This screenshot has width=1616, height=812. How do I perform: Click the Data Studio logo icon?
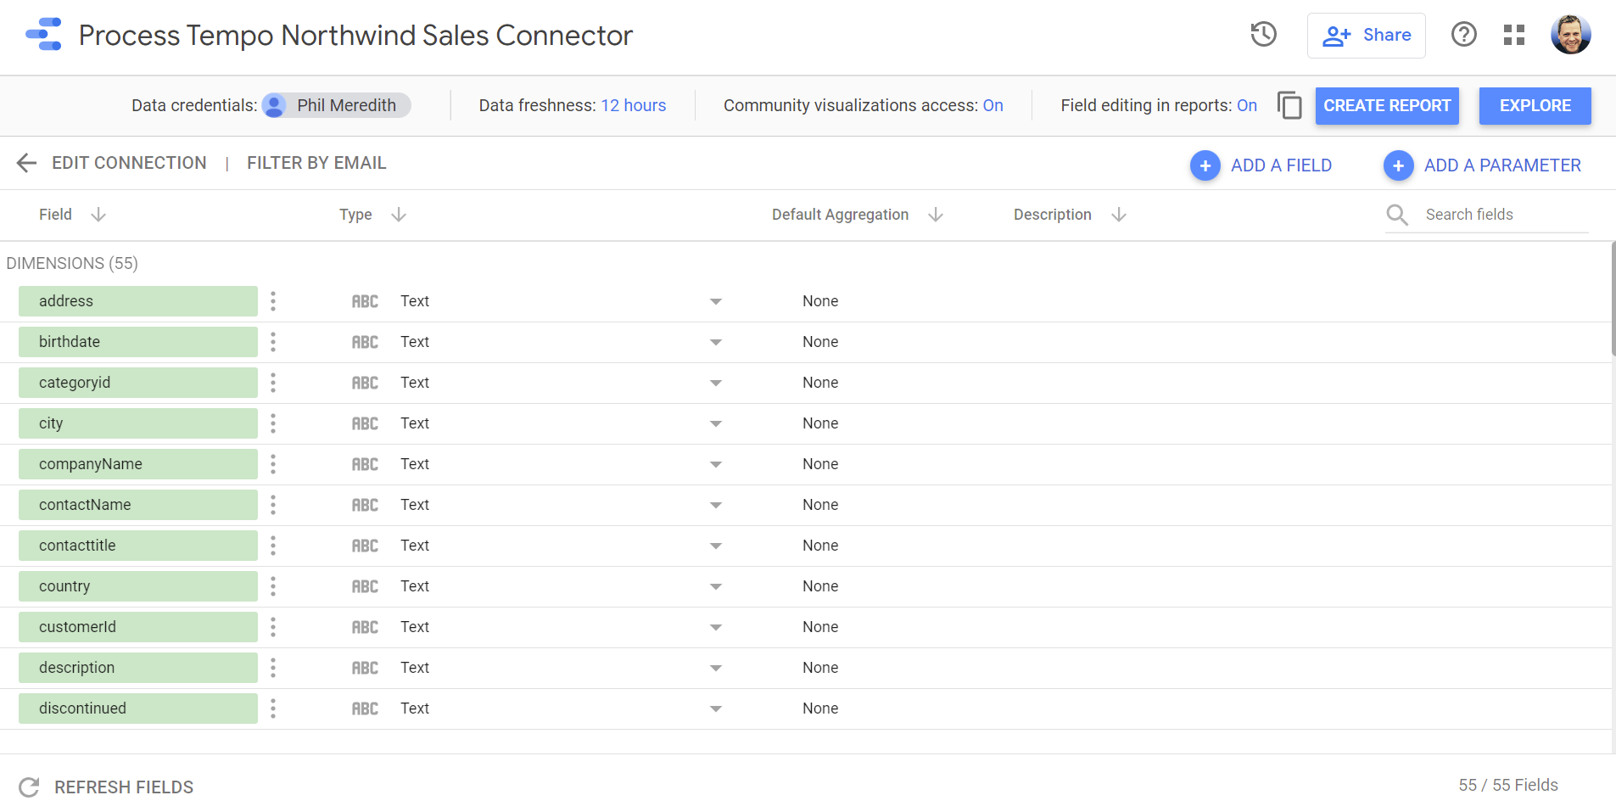[43, 35]
